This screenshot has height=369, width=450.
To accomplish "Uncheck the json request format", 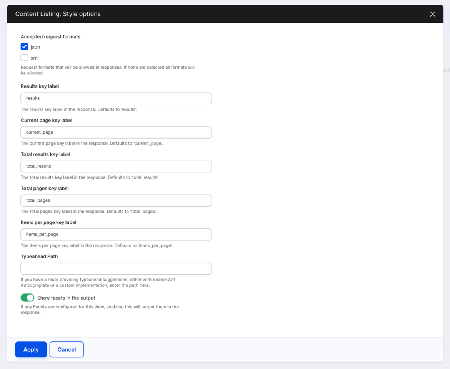I will pyautogui.click(x=24, y=46).
